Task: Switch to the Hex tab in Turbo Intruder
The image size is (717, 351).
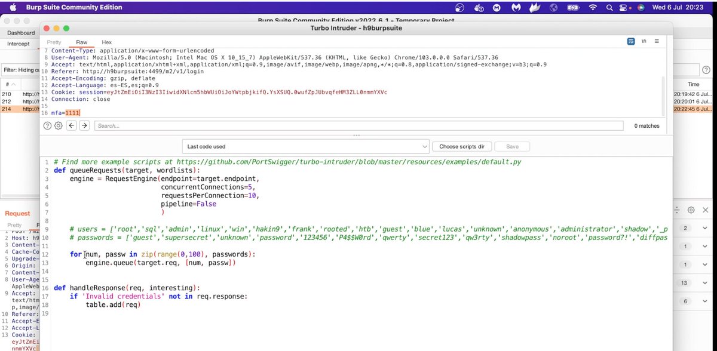Action: coord(106,42)
